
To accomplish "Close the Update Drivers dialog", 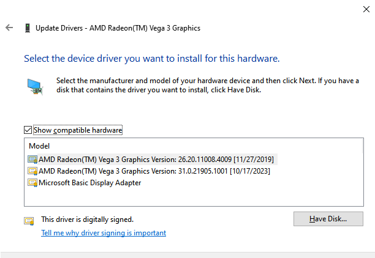I will click(366, 9).
